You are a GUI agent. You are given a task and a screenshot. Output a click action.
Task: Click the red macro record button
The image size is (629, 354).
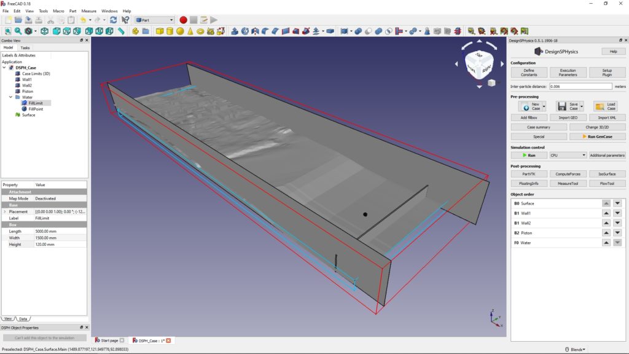click(x=183, y=20)
